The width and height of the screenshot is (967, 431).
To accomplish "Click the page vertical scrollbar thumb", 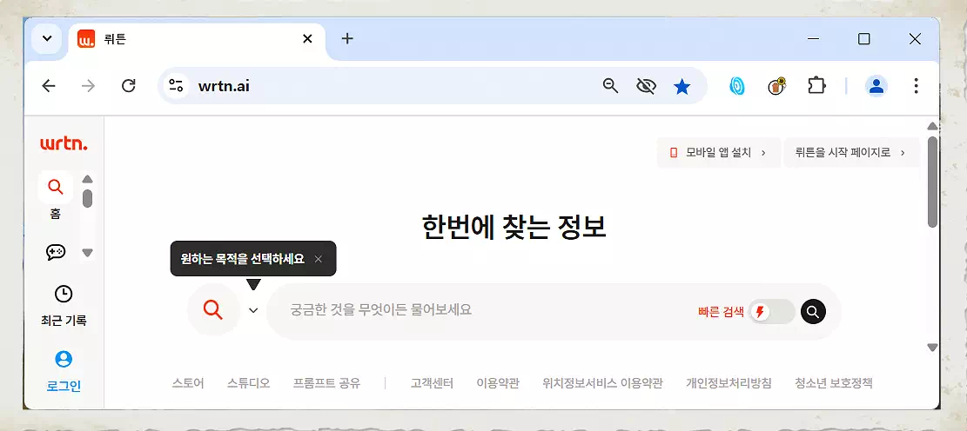I will [x=932, y=182].
